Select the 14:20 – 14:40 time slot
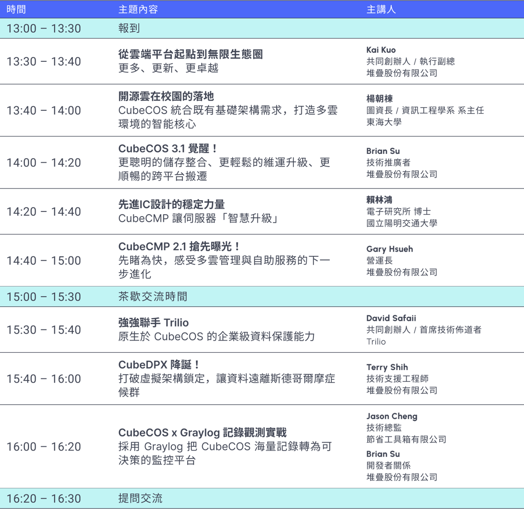 [x=44, y=211]
